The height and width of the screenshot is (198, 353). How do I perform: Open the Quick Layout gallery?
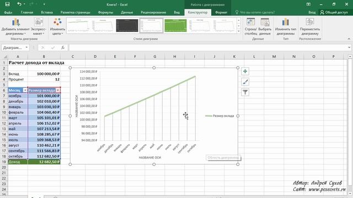click(x=39, y=26)
